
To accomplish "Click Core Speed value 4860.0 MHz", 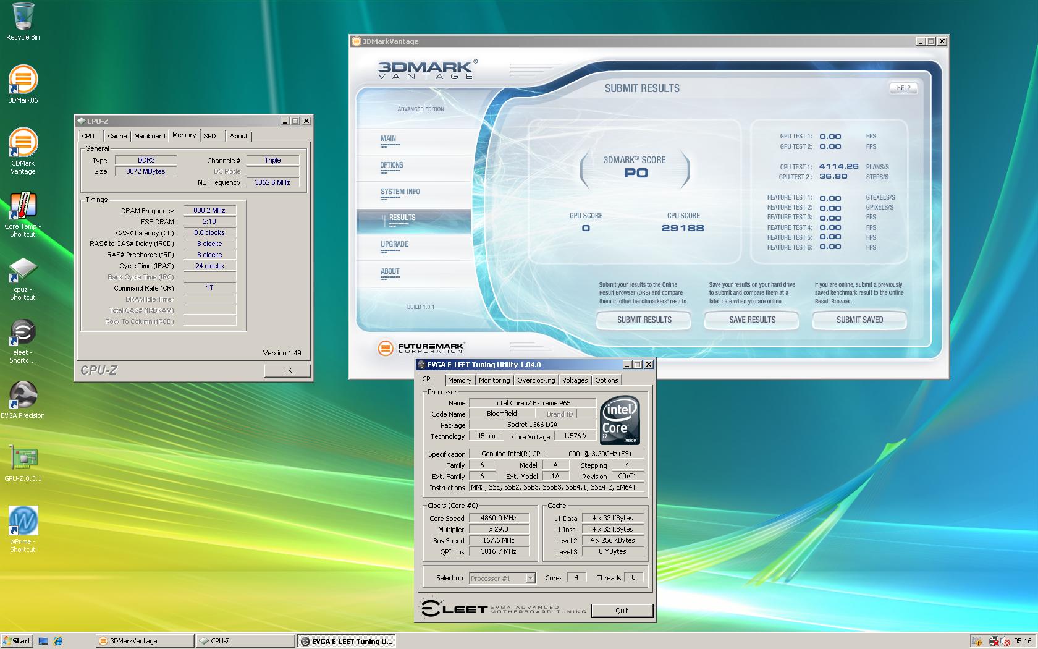I will [499, 519].
